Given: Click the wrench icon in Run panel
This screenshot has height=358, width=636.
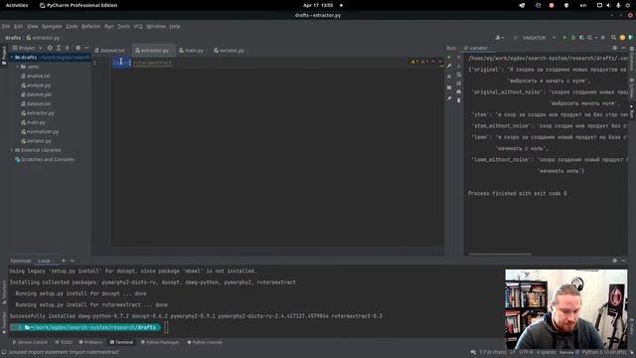Looking at the screenshot, I should (449, 67).
